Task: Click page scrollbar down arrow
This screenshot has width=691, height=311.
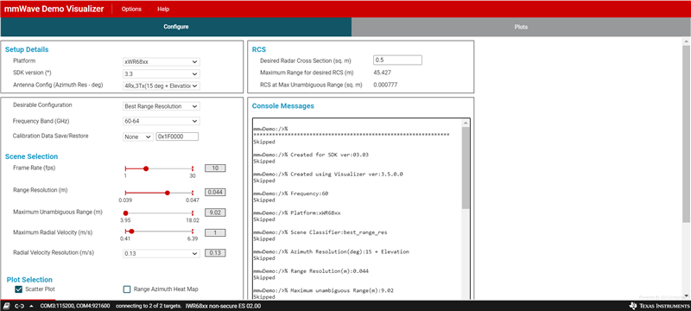Action: tap(686, 295)
